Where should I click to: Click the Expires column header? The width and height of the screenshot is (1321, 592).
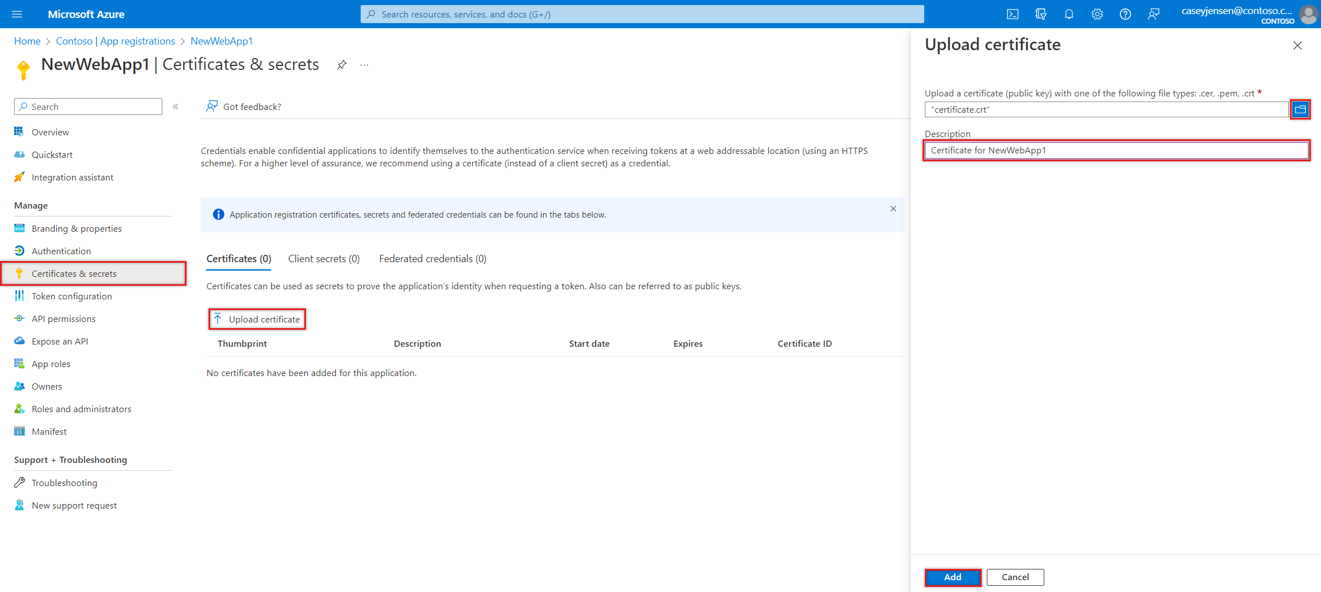pyautogui.click(x=688, y=343)
